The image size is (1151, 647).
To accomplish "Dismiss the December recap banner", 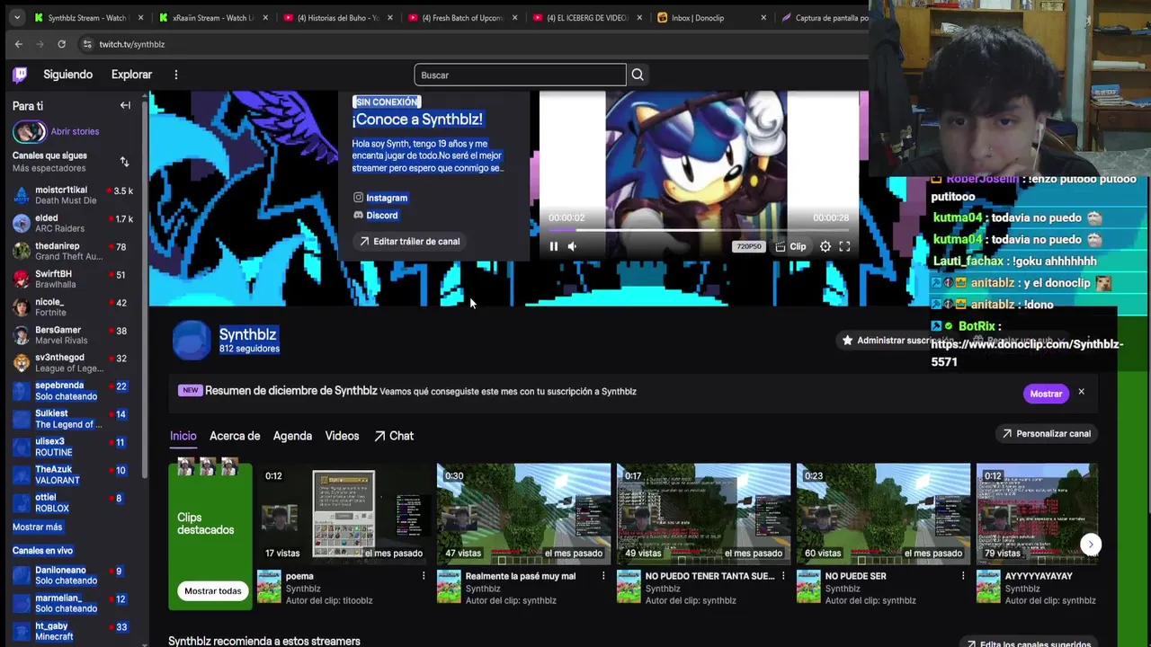I will click(x=1081, y=392).
